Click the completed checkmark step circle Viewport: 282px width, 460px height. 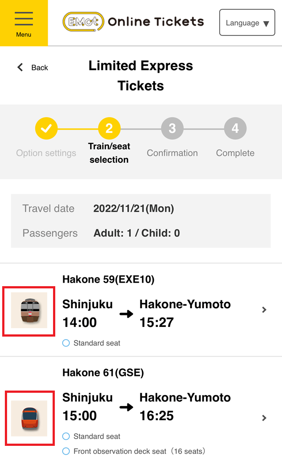click(46, 129)
